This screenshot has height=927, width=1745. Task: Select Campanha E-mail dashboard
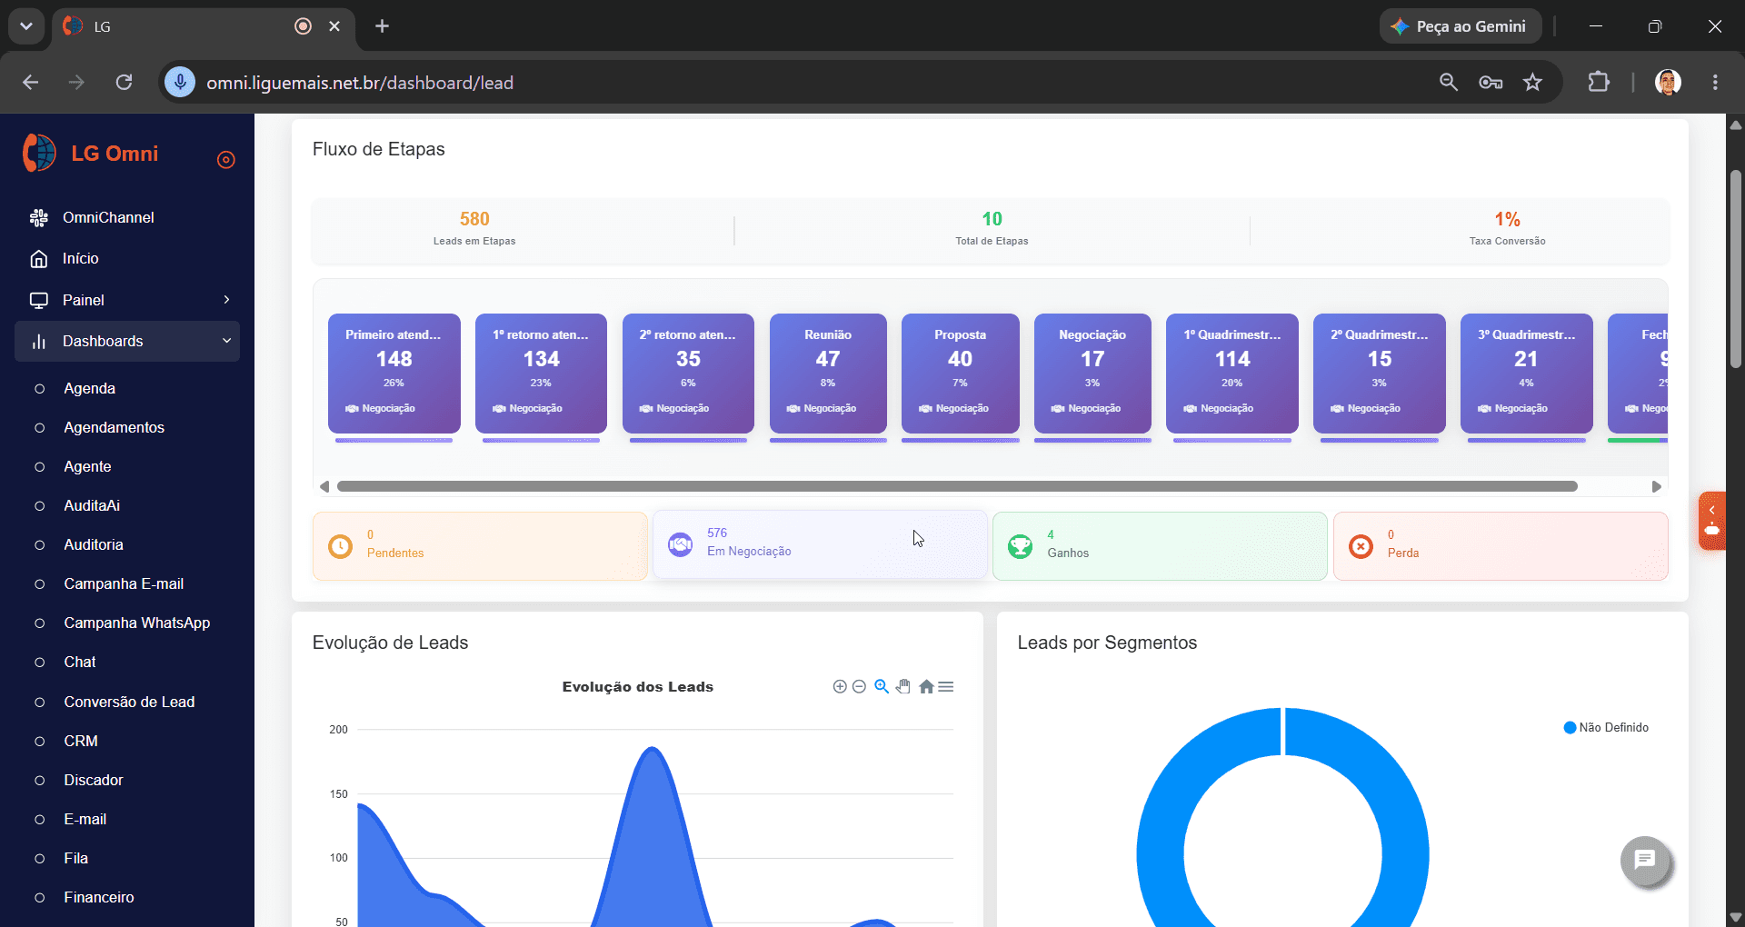124,583
